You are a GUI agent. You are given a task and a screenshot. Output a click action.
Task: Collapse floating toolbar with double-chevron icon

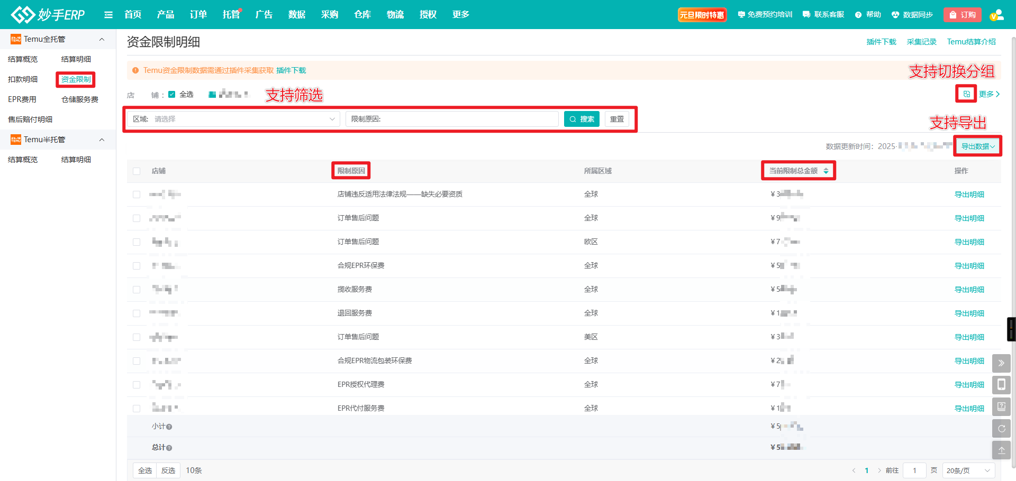[1001, 363]
